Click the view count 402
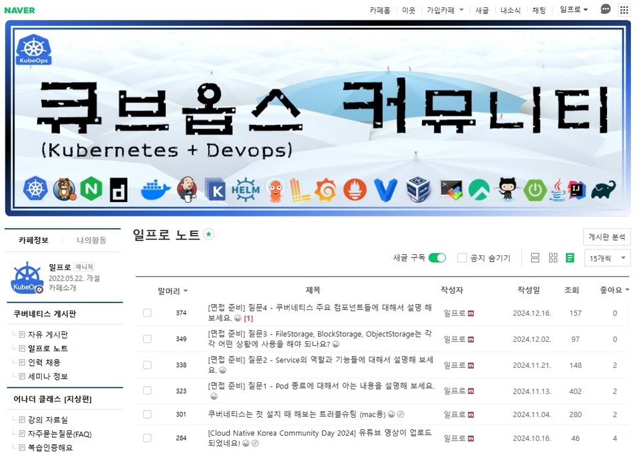The height and width of the screenshot is (457, 639). click(575, 391)
